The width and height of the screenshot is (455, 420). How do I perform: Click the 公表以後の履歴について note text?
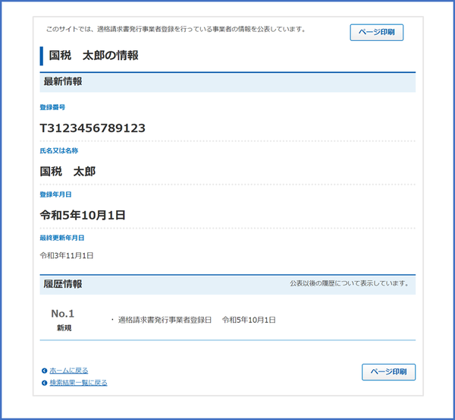349,284
